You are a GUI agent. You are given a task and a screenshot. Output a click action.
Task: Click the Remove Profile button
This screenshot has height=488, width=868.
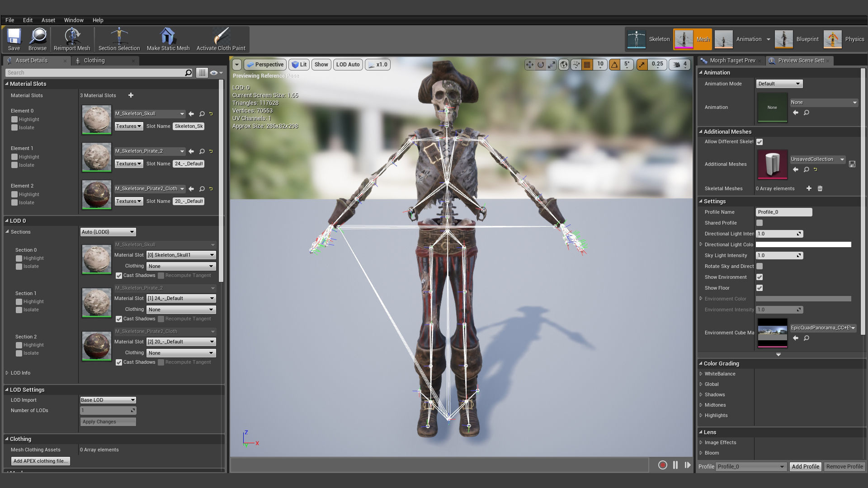tap(844, 467)
